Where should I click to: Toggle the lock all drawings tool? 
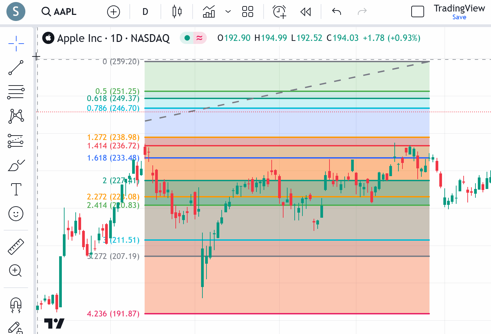(x=16, y=328)
